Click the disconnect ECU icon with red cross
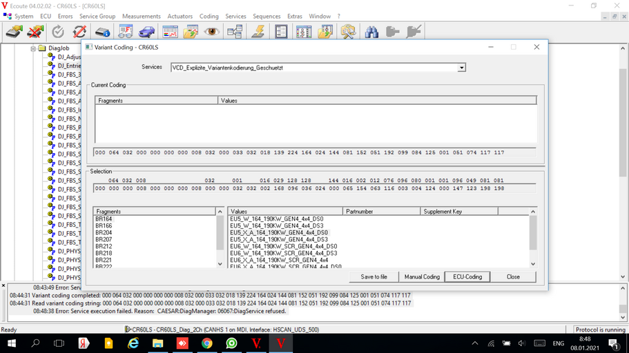The width and height of the screenshot is (629, 353). click(35, 32)
